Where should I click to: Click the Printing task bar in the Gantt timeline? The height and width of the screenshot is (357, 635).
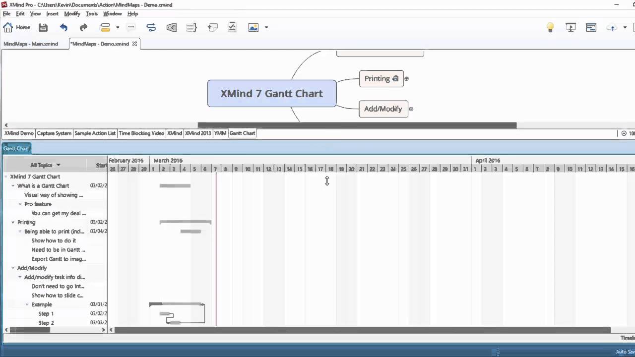186,222
